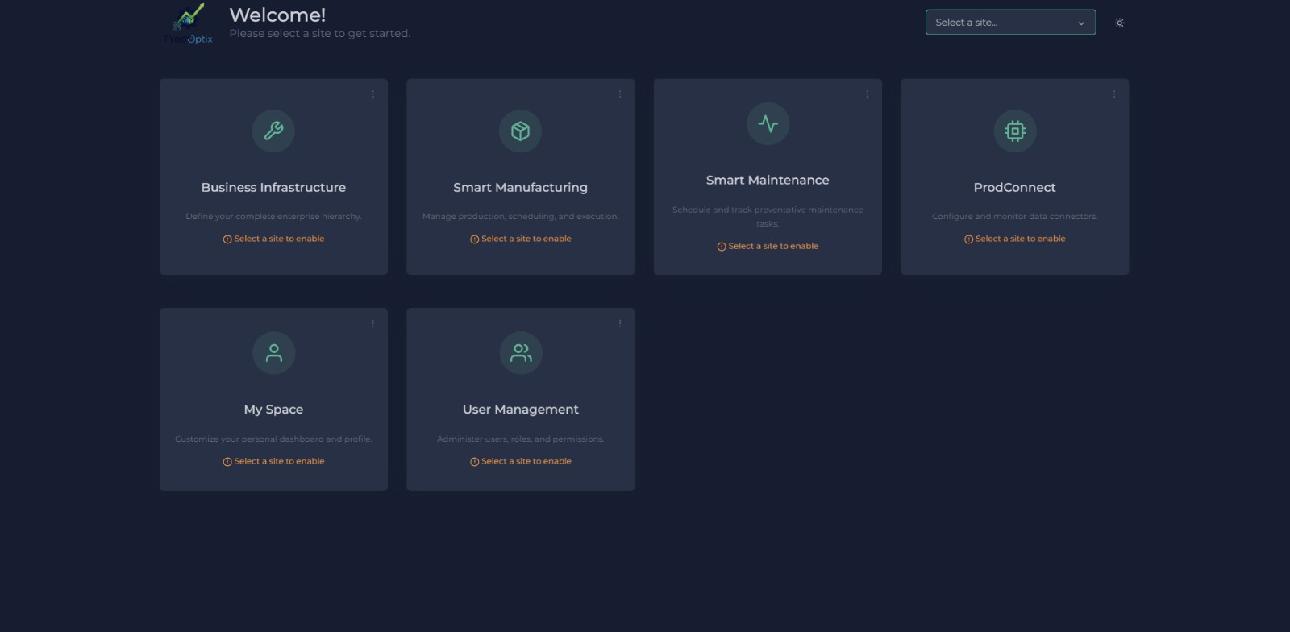Click the ProdOptix logo
The height and width of the screenshot is (632, 1290).
point(189,23)
